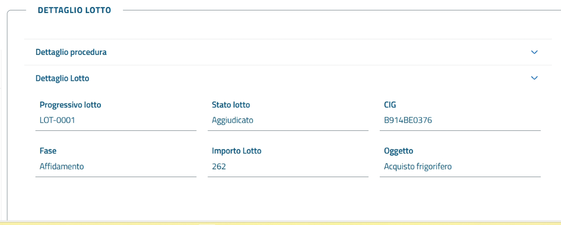The width and height of the screenshot is (561, 225).
Task: Click the Importo Lotto label
Action: click(x=236, y=151)
